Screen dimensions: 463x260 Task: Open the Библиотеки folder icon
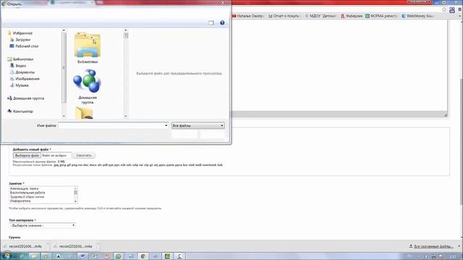coord(88,45)
